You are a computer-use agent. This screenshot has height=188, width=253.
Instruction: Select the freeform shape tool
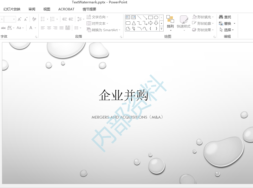[x=128, y=29]
